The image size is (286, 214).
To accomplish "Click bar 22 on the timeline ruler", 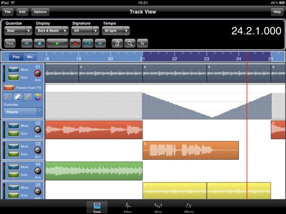I will point(175,59).
